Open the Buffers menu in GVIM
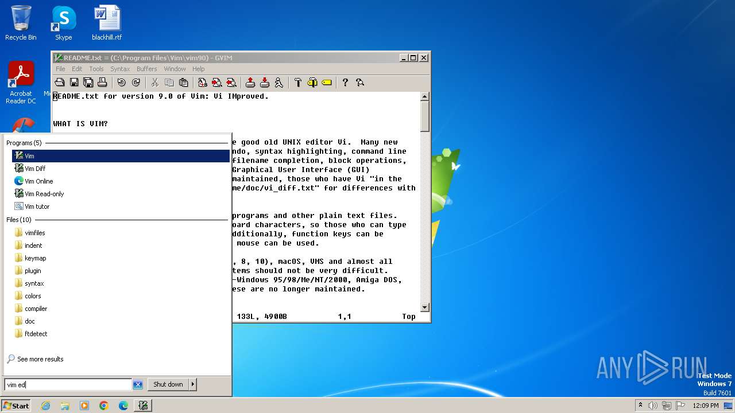 point(147,69)
